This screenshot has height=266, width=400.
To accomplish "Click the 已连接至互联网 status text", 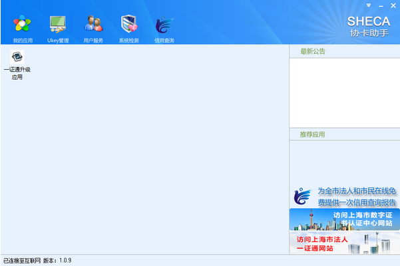I will point(22,261).
